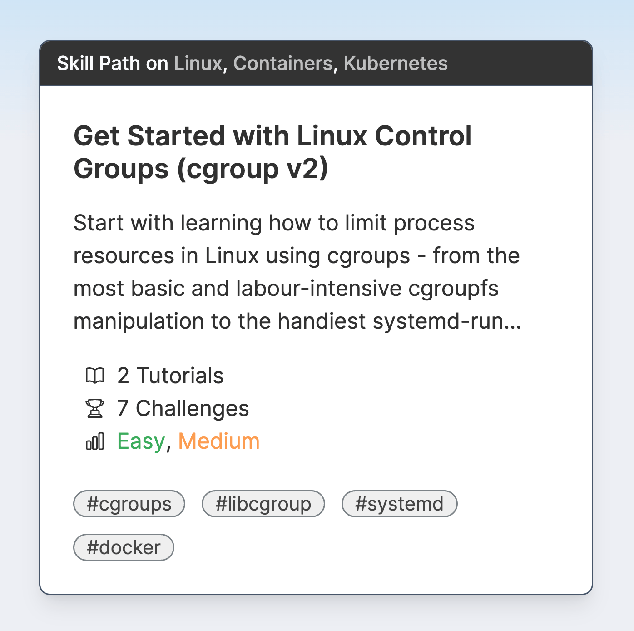Open Get Started with Linux Control Groups title
Viewport: 634px width, 631px height.
tap(272, 152)
